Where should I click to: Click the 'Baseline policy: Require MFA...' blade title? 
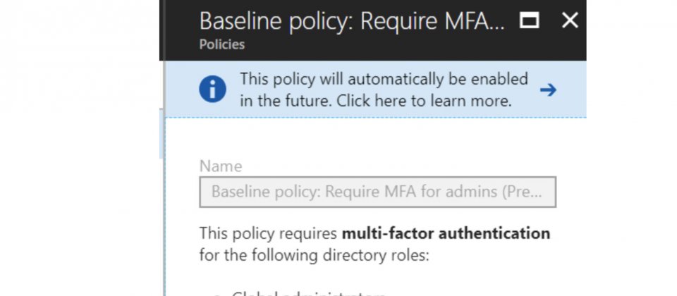[352, 20]
